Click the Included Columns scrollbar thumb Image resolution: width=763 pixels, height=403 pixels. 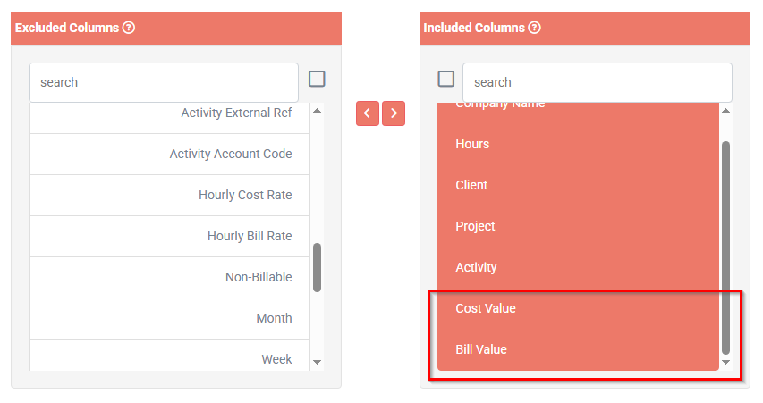pos(726,248)
